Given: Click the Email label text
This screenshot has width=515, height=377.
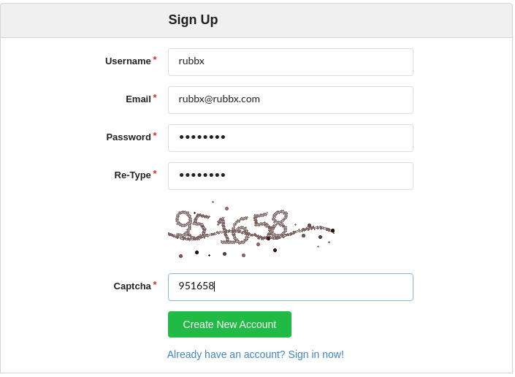Looking at the screenshot, I should (138, 99).
